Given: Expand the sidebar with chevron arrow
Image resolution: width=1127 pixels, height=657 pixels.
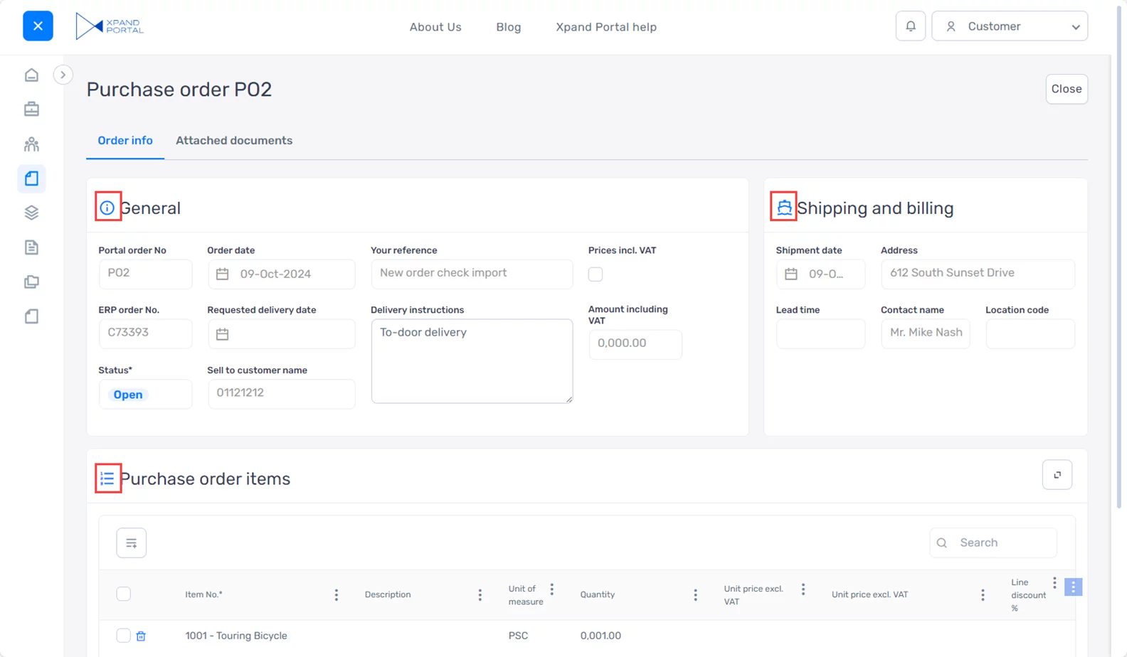Looking at the screenshot, I should (63, 75).
